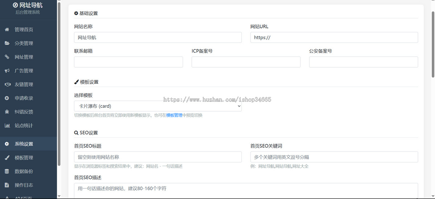
Task: Click the gear icon beside 系统设置
Action: pos(7,144)
